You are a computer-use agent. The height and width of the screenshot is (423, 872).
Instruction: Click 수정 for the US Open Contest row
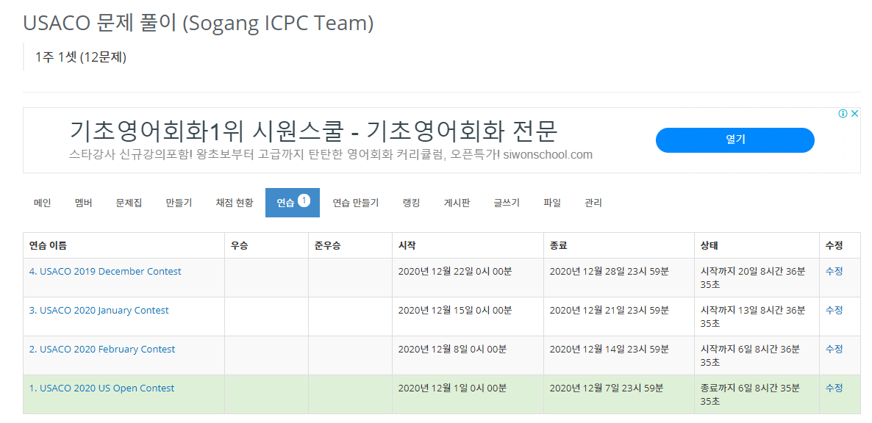(x=835, y=388)
